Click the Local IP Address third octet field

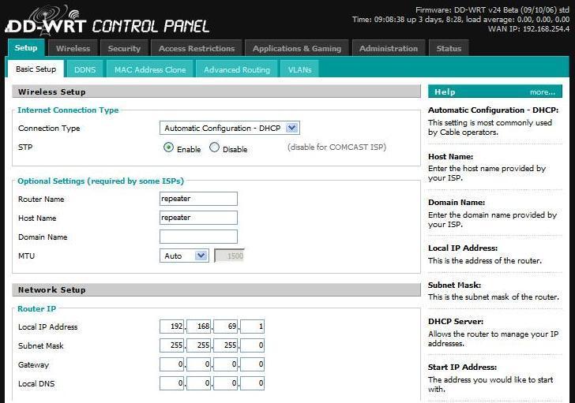point(225,327)
